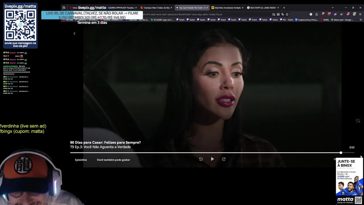The width and height of the screenshot is (364, 205).
Task: Click the purple planet extension icon
Action: pyautogui.click(x=335, y=14)
